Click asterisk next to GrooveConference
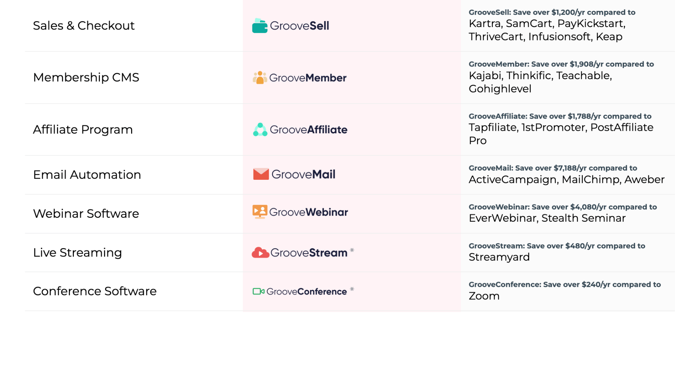 [352, 290]
